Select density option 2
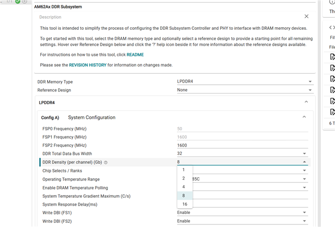335x227 pixels. click(185, 178)
